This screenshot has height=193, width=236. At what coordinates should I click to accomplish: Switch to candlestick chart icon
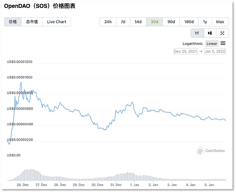point(210,33)
